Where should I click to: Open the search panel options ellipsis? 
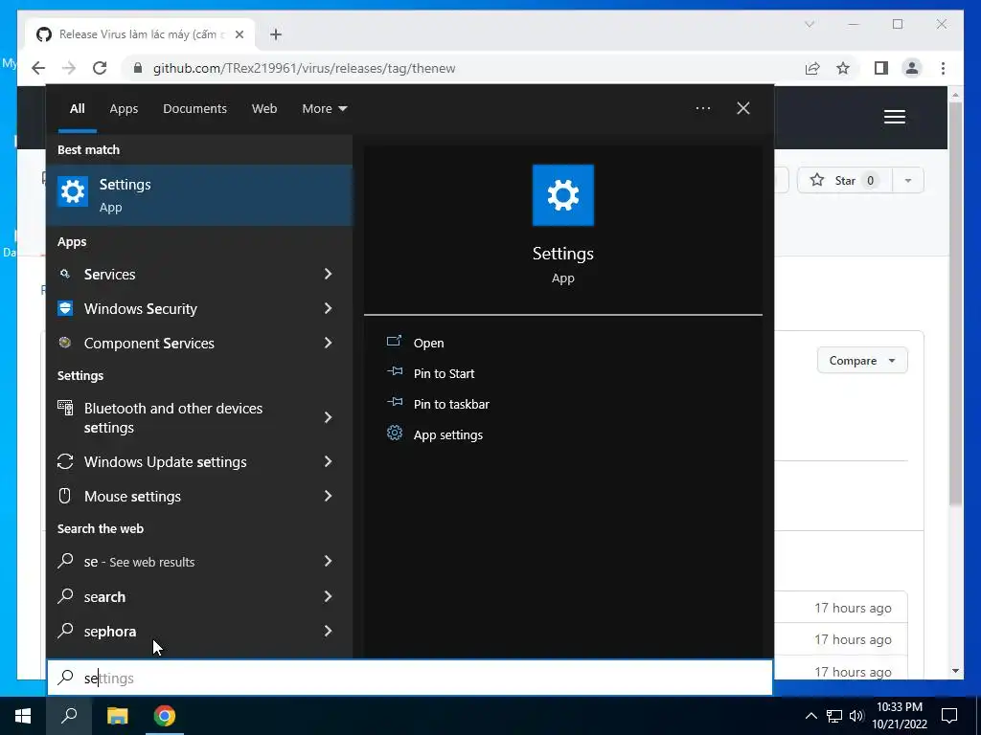pos(702,108)
